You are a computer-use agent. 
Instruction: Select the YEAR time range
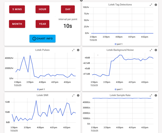(x=42, y=24)
